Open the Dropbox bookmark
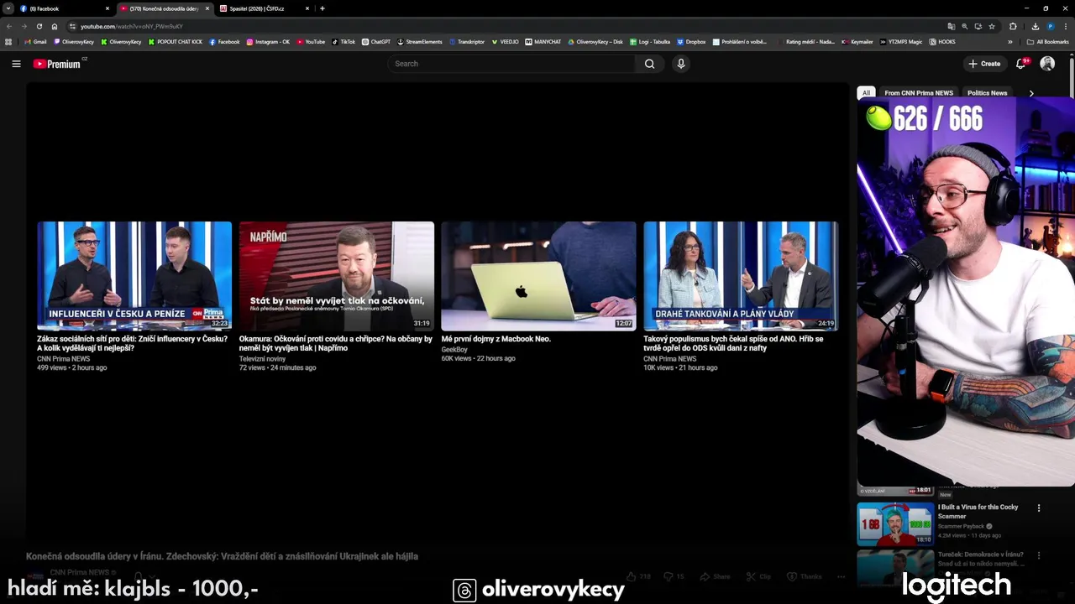The width and height of the screenshot is (1075, 604). (x=691, y=42)
